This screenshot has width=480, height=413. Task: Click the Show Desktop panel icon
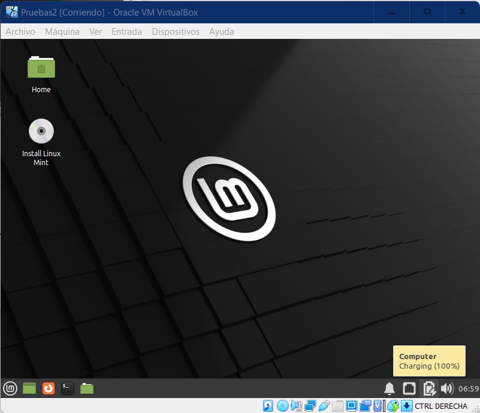coord(29,388)
